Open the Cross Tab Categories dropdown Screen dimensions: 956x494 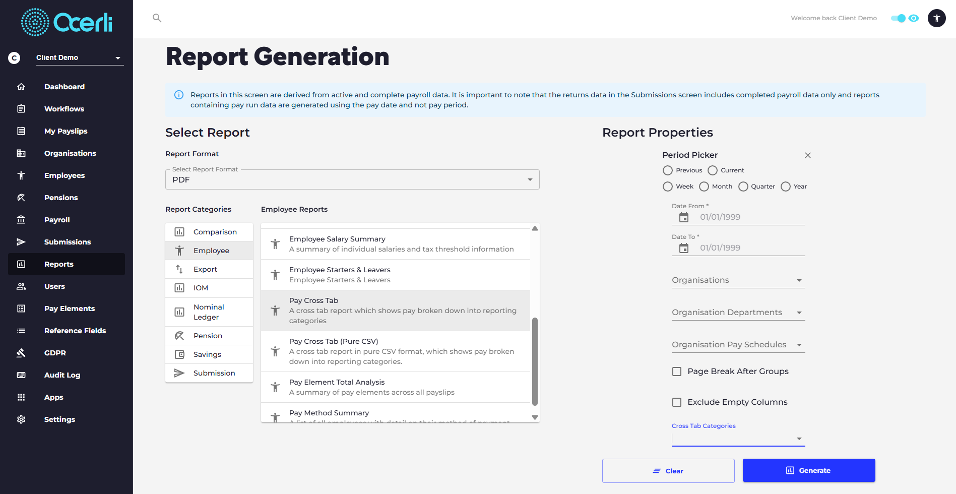pyautogui.click(x=738, y=439)
